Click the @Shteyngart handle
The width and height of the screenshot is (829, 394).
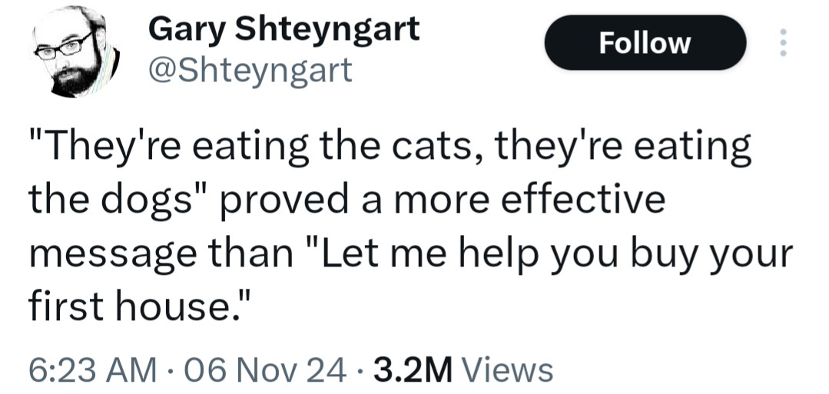(249, 70)
